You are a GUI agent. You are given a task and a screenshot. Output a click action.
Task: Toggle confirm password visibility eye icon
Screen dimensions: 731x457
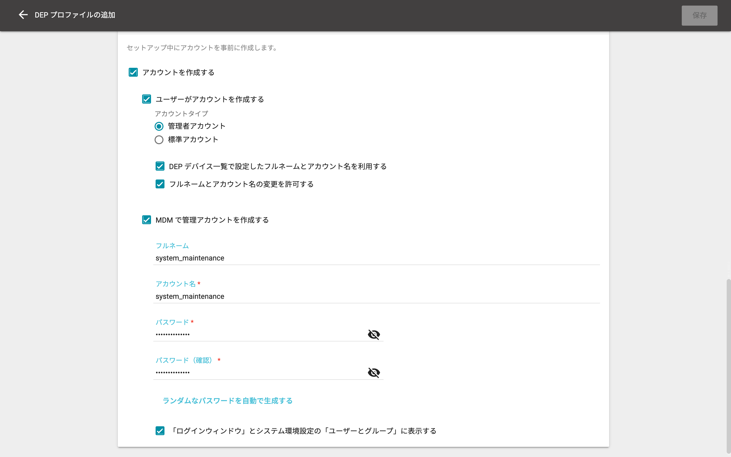pyautogui.click(x=374, y=372)
